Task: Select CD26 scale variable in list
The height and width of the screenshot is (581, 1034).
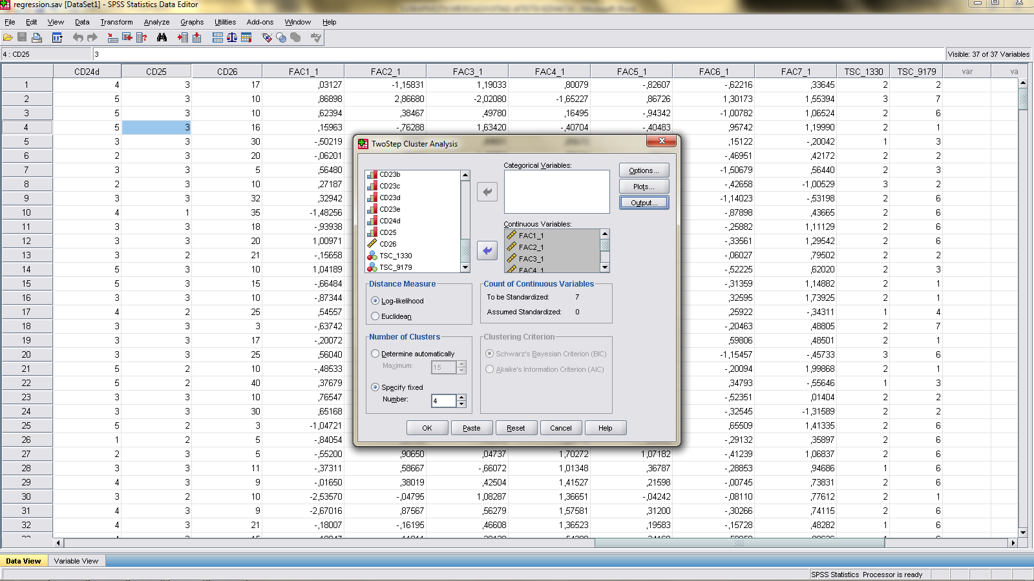Action: pyautogui.click(x=388, y=244)
